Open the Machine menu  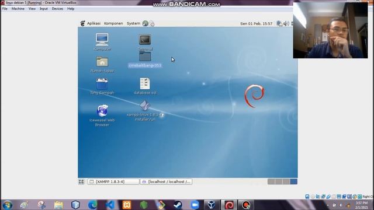18,9
